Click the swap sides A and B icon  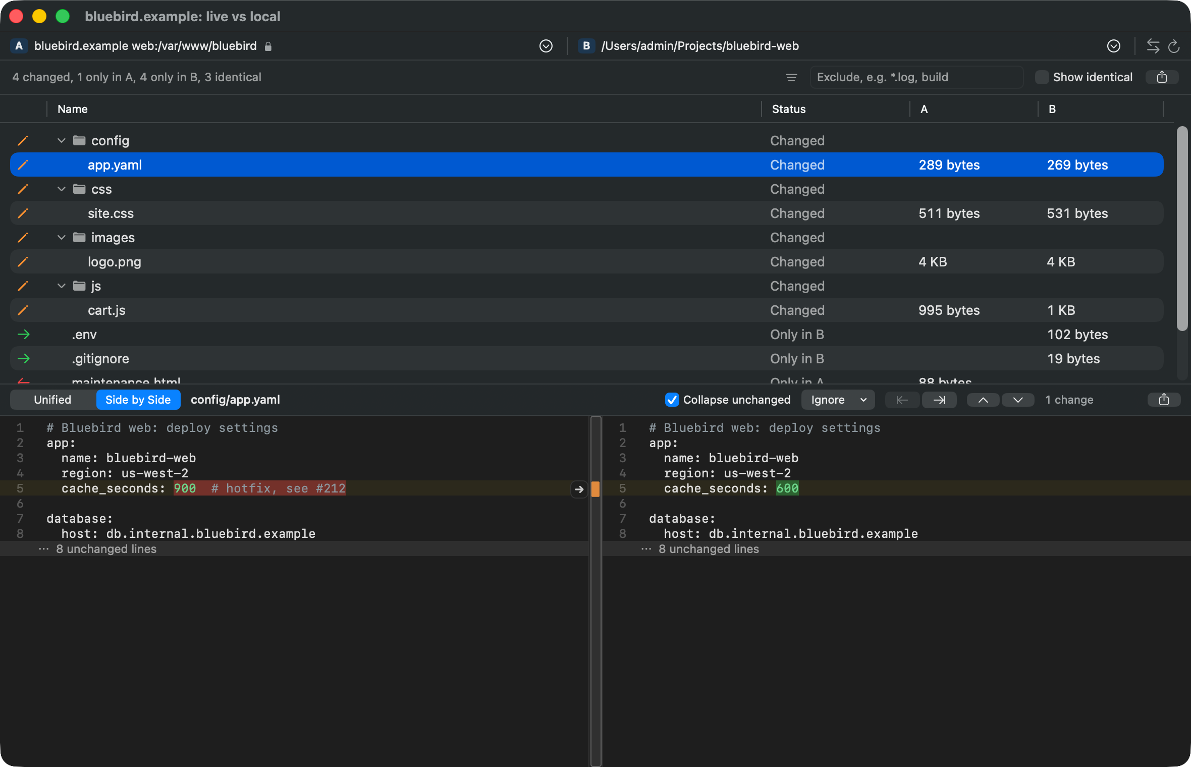pos(1153,46)
